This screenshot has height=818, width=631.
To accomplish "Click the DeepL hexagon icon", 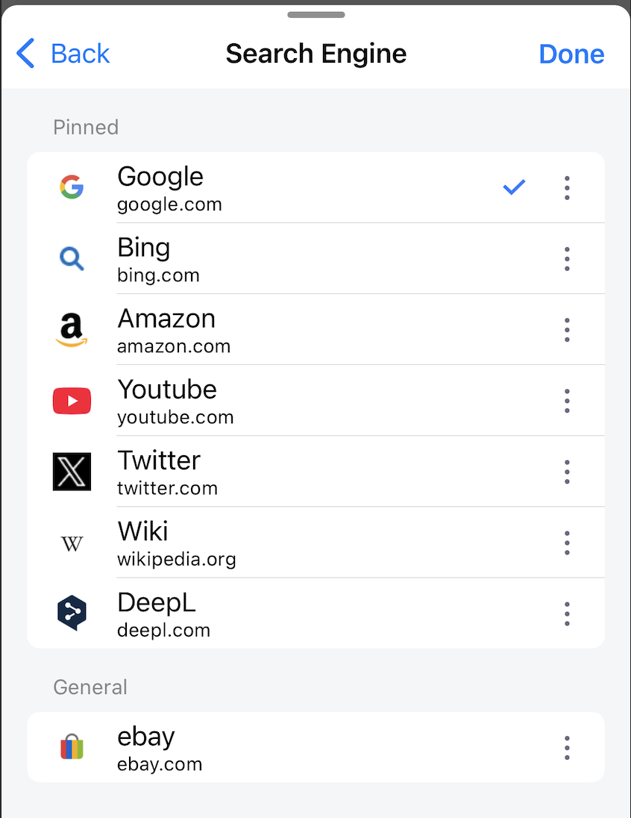I will click(x=72, y=613).
